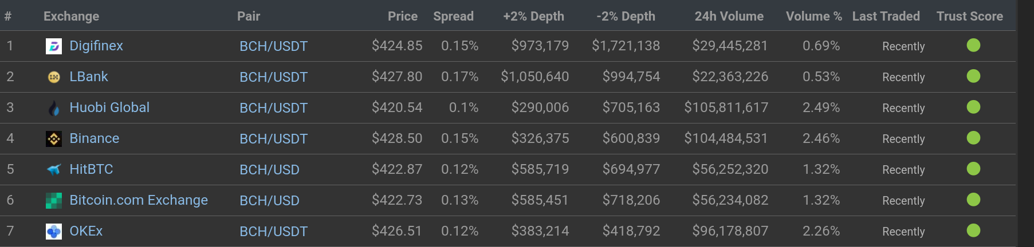Image resolution: width=1034 pixels, height=247 pixels.
Task: Sort table by the Price column header
Action: 403,16
